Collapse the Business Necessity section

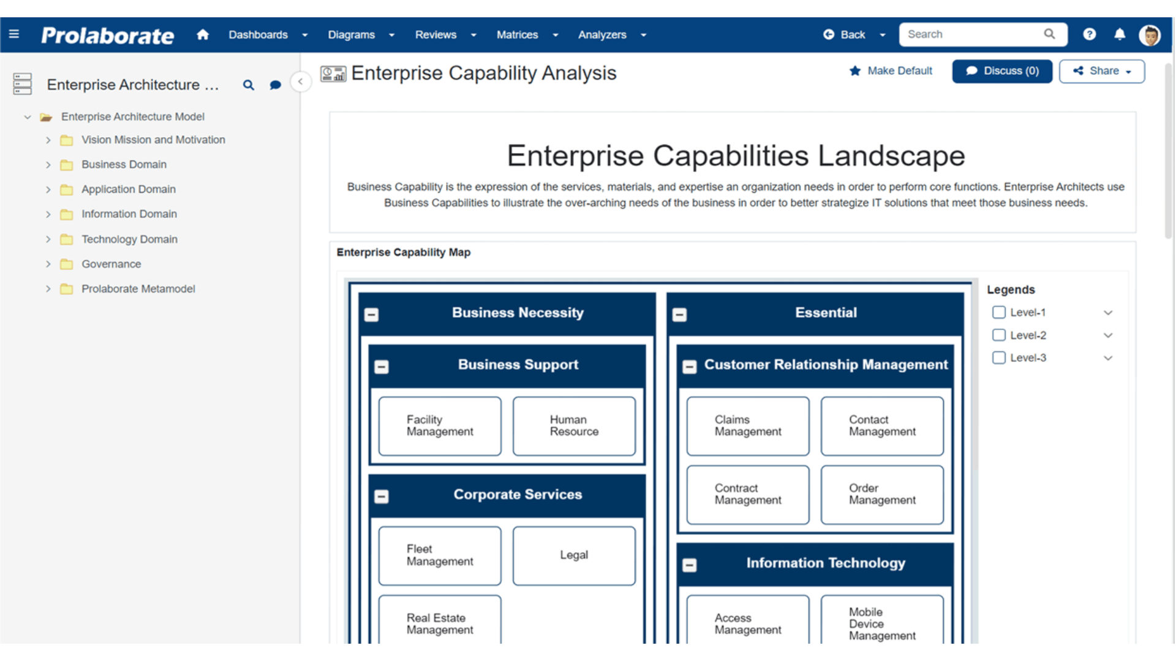pyautogui.click(x=371, y=314)
